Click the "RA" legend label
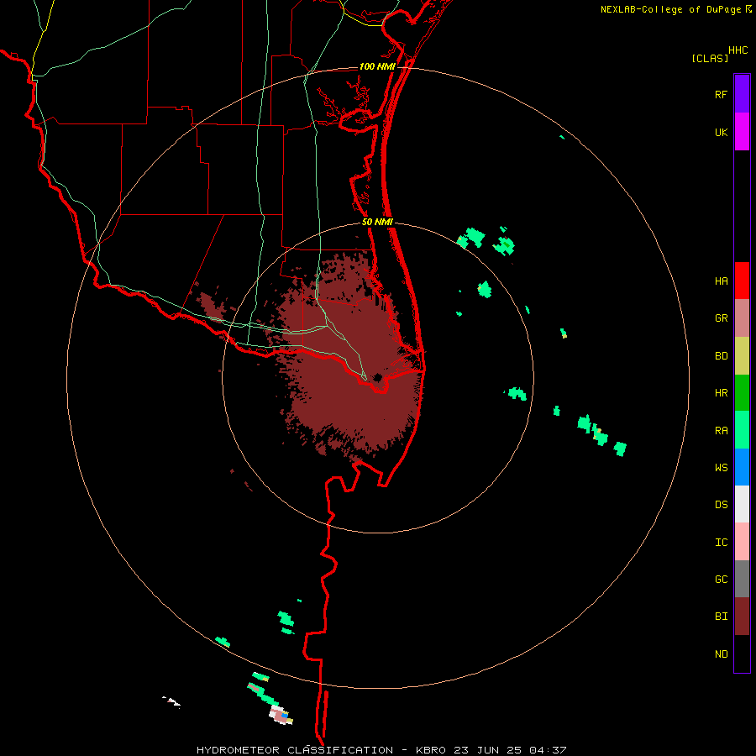The image size is (756, 756). 721,431
